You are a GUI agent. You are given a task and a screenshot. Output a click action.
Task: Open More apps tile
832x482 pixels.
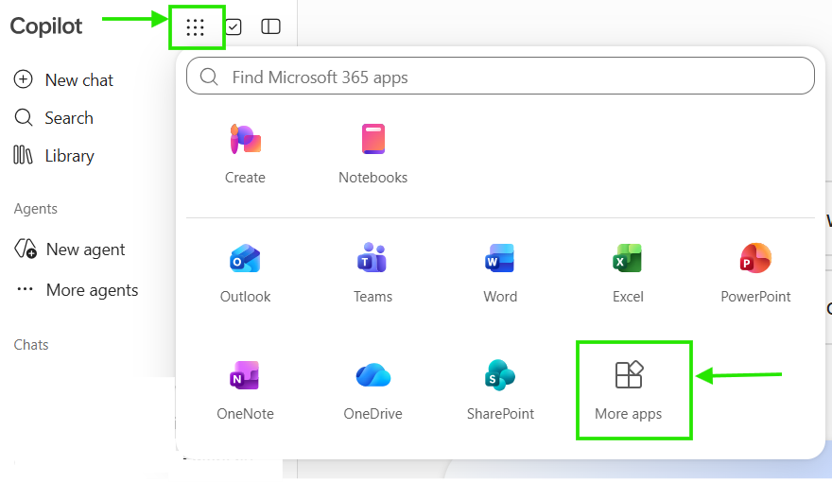coord(628,390)
